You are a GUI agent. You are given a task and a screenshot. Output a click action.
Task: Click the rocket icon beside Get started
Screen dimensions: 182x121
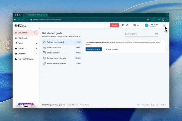point(16,33)
